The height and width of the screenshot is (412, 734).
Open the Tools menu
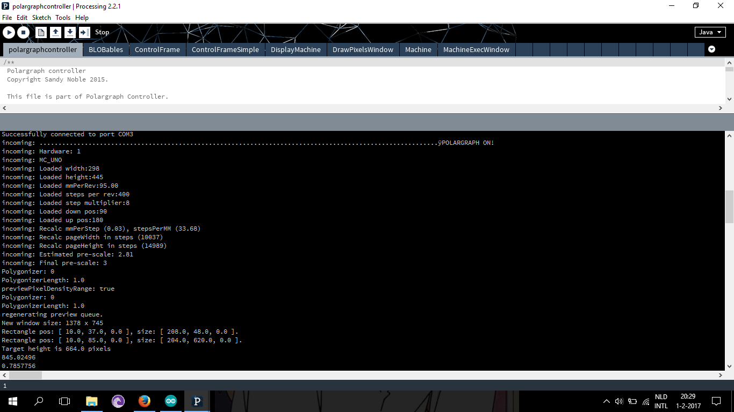click(63, 18)
